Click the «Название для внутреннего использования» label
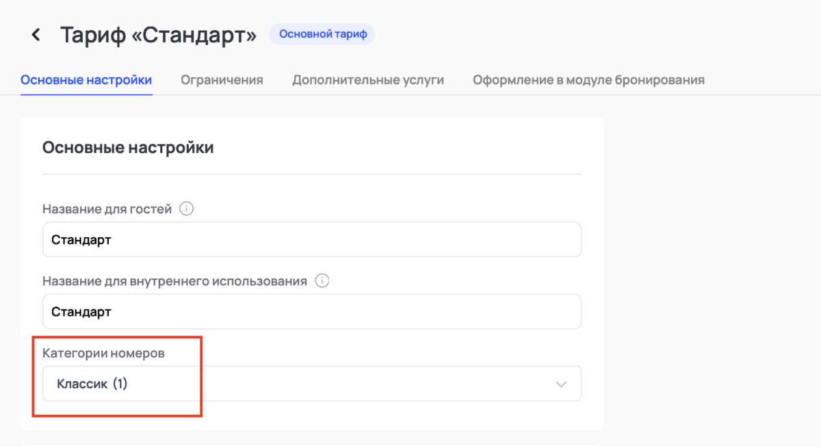Screen dimensions: 821x447 [x=173, y=280]
